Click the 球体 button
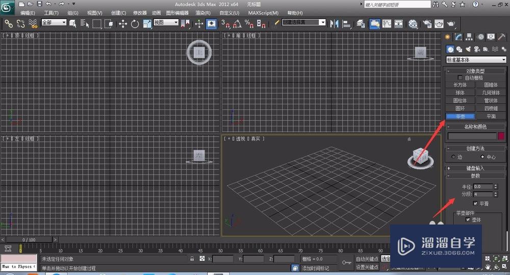Image resolution: width=510 pixels, height=275 pixels. click(460, 93)
